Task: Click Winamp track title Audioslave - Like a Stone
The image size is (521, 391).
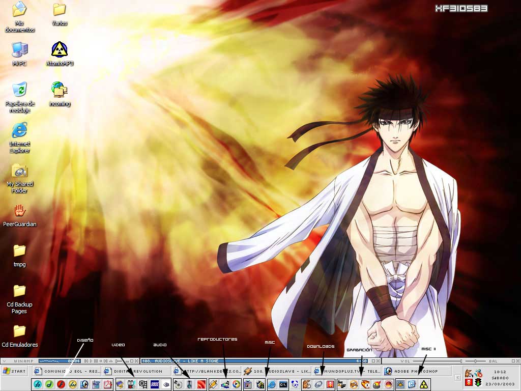Action: point(187,361)
